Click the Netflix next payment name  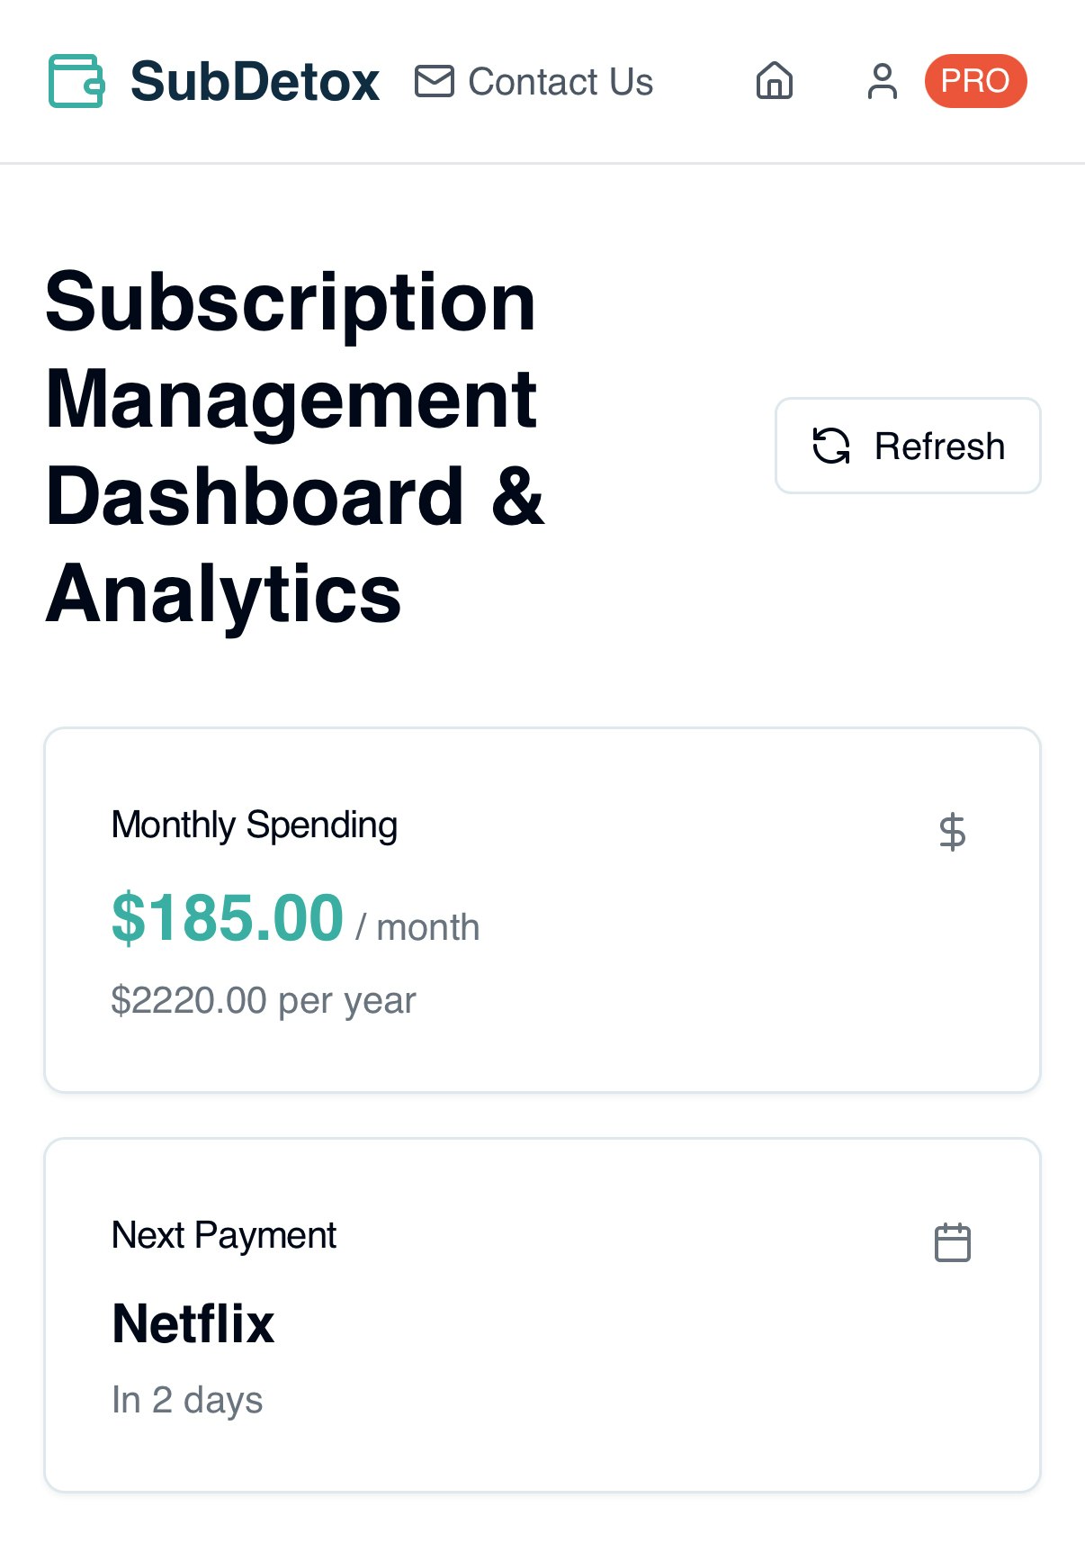pos(193,1323)
